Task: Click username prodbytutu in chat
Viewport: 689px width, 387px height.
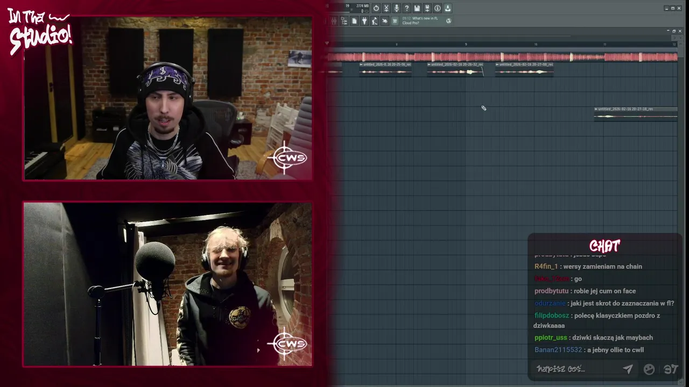Action: 551,291
